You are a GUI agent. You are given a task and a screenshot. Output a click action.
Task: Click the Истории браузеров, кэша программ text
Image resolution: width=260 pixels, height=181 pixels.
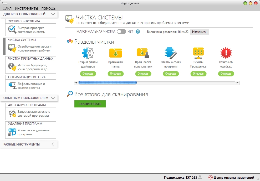click(x=33, y=67)
